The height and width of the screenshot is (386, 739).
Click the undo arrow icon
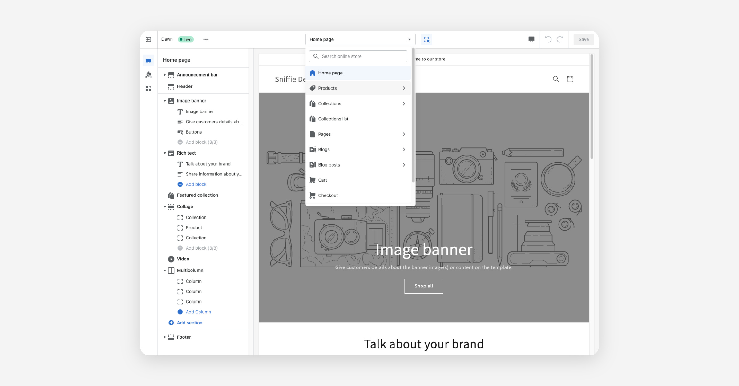(548, 39)
